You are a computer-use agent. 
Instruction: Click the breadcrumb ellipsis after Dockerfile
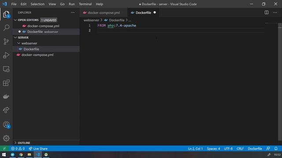(x=130, y=20)
